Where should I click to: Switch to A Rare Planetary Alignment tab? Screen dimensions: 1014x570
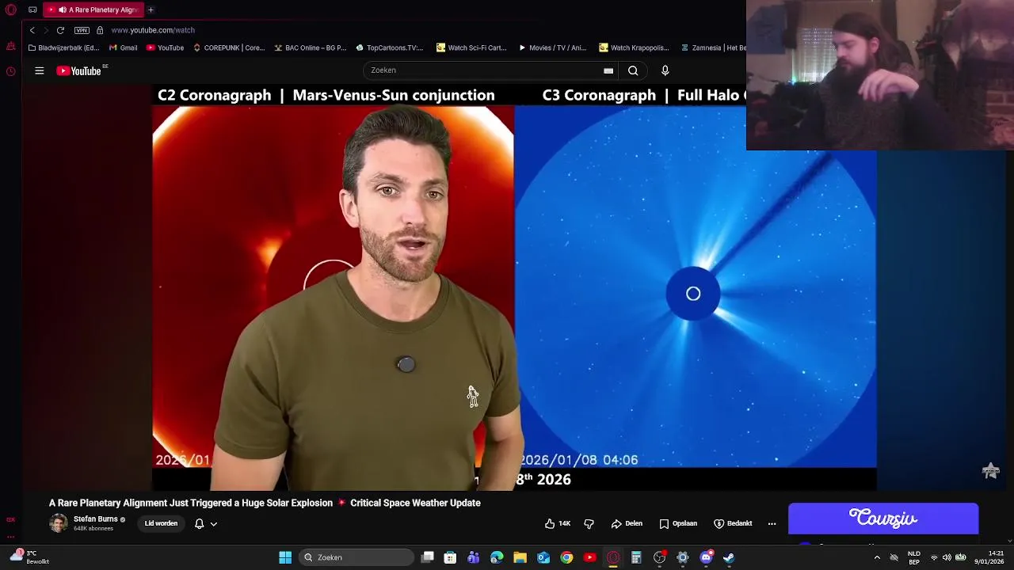click(x=93, y=9)
